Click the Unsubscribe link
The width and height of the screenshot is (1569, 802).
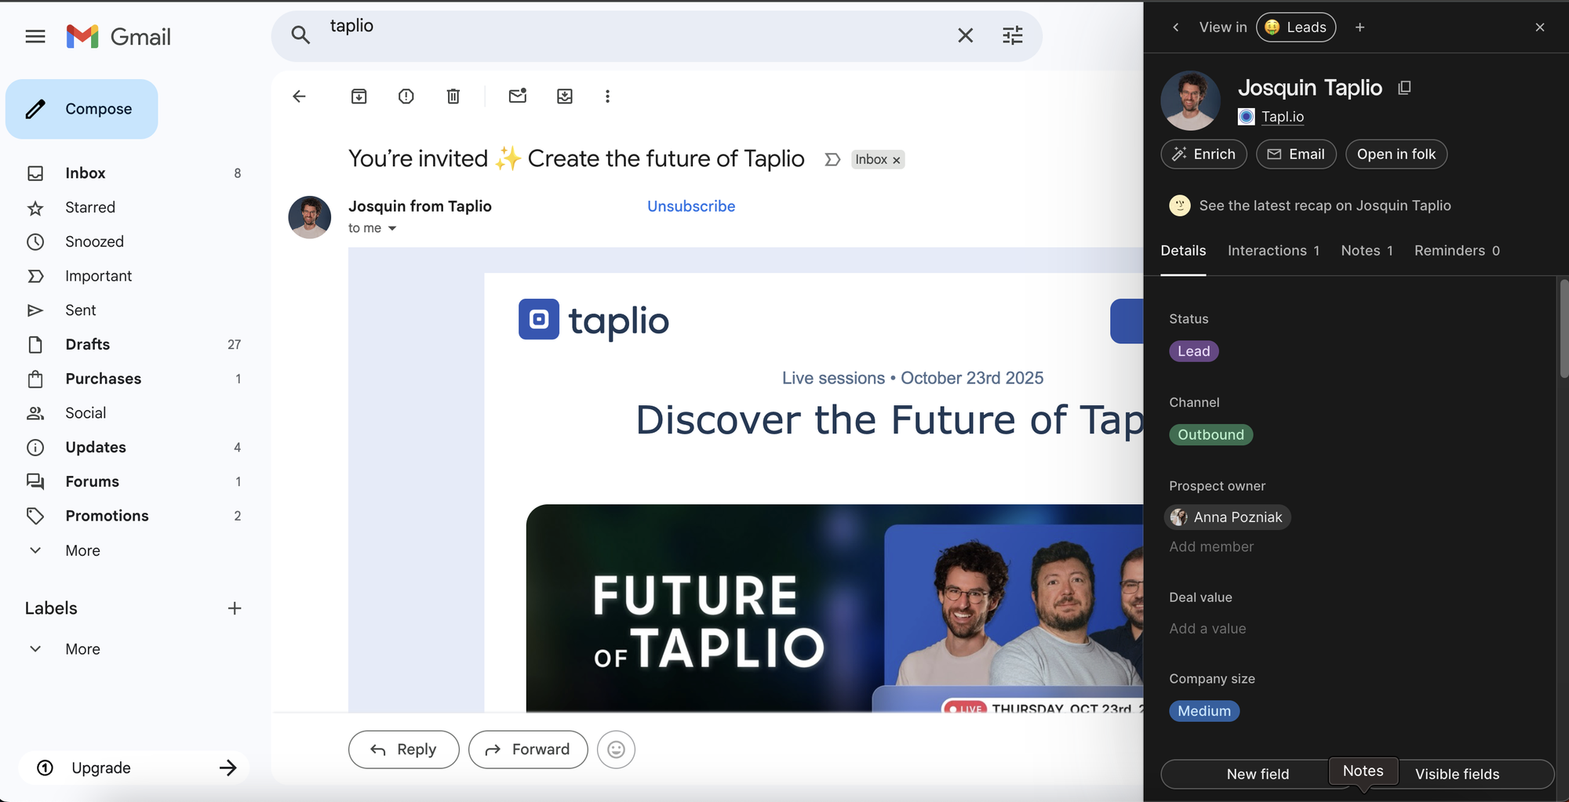pyautogui.click(x=690, y=206)
